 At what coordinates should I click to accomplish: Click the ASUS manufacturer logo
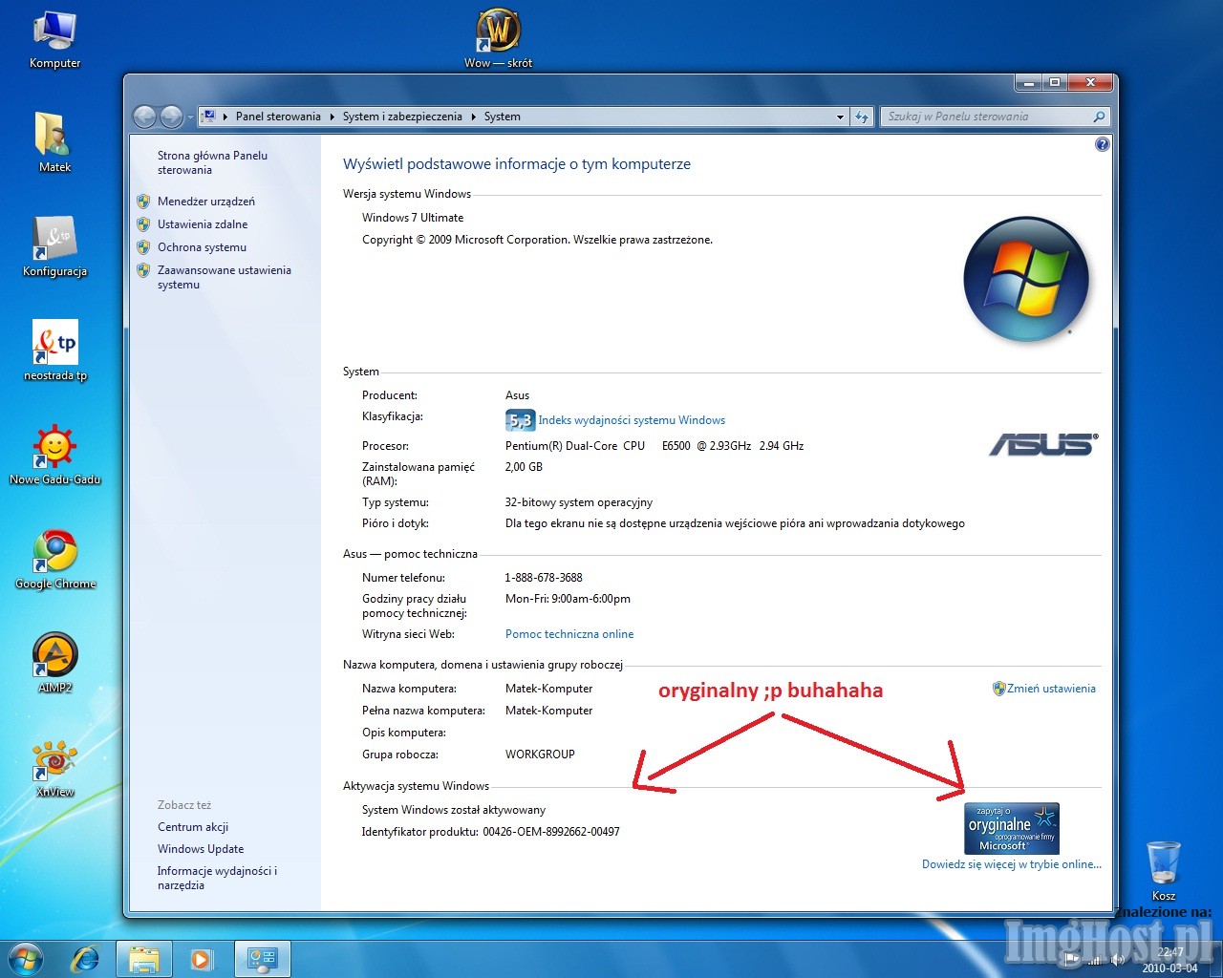pos(1043,443)
